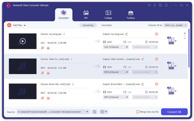The image size is (194, 121).
Task: Open the Convert All to WAV format dropdown
Action: pyautogui.click(x=176, y=25)
